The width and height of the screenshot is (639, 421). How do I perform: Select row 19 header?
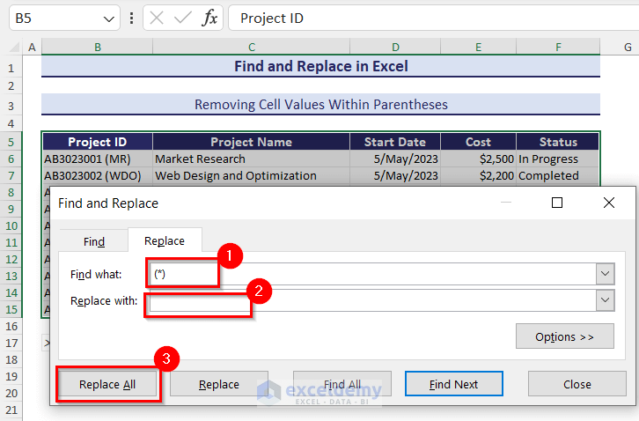(11, 377)
